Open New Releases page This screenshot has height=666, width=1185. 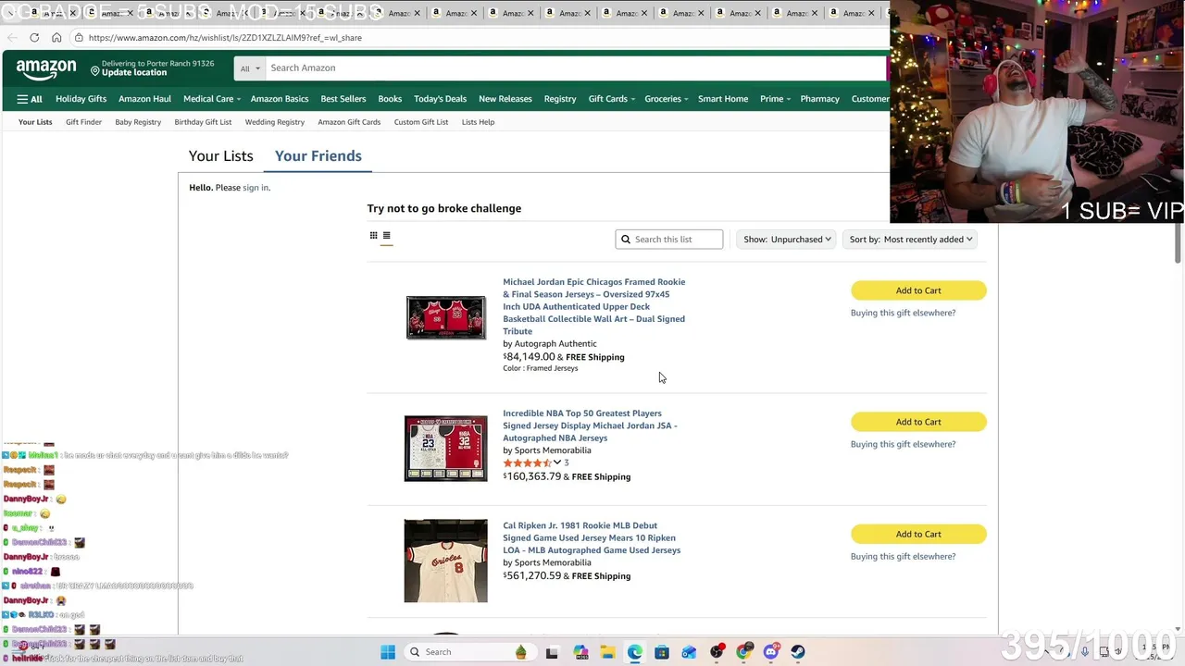click(505, 99)
